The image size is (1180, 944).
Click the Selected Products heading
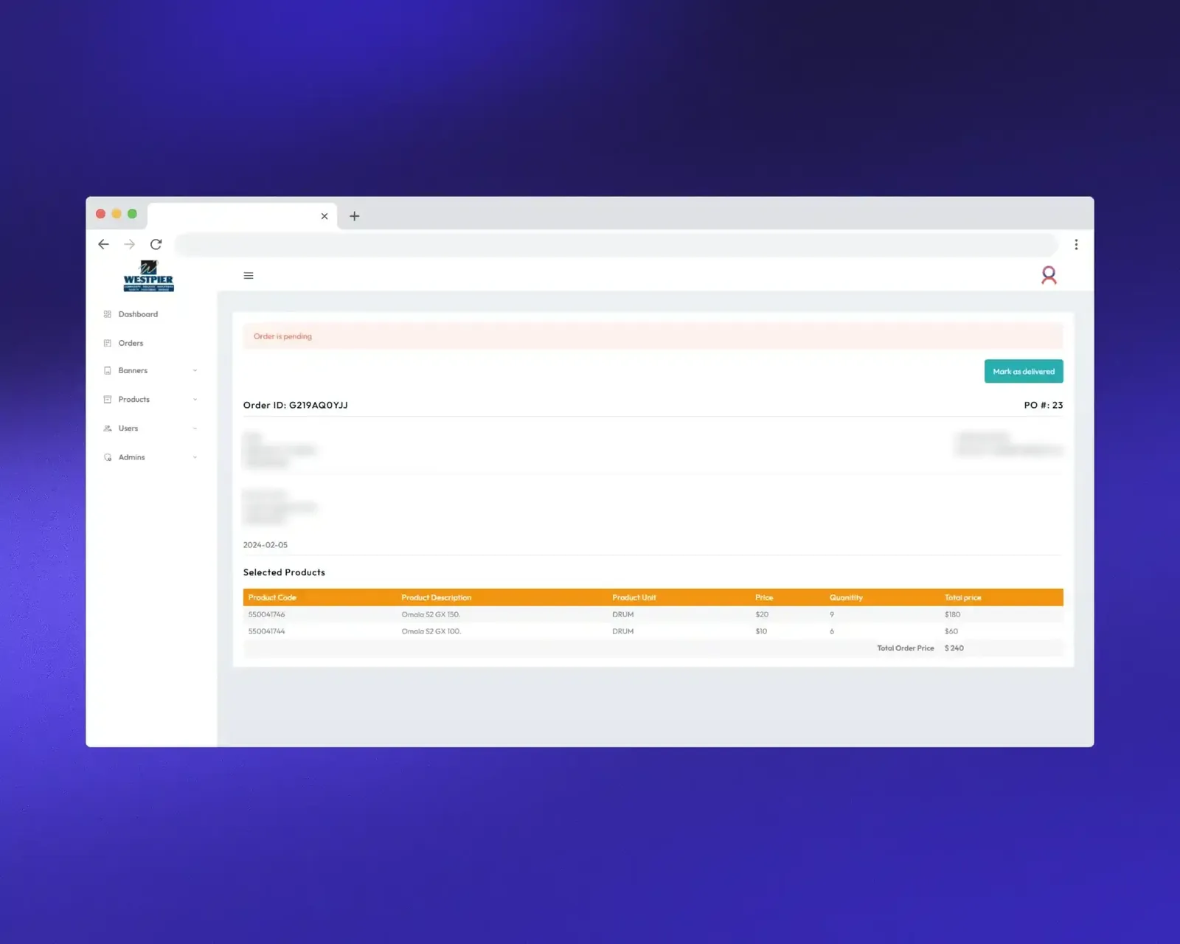[x=284, y=572]
